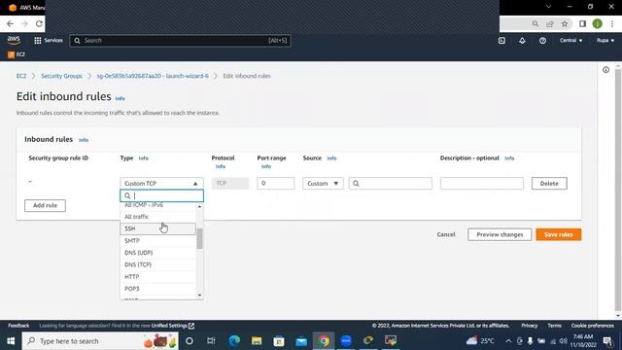Open Privacy footer link
This screenshot has height=350, width=622.
529,326
